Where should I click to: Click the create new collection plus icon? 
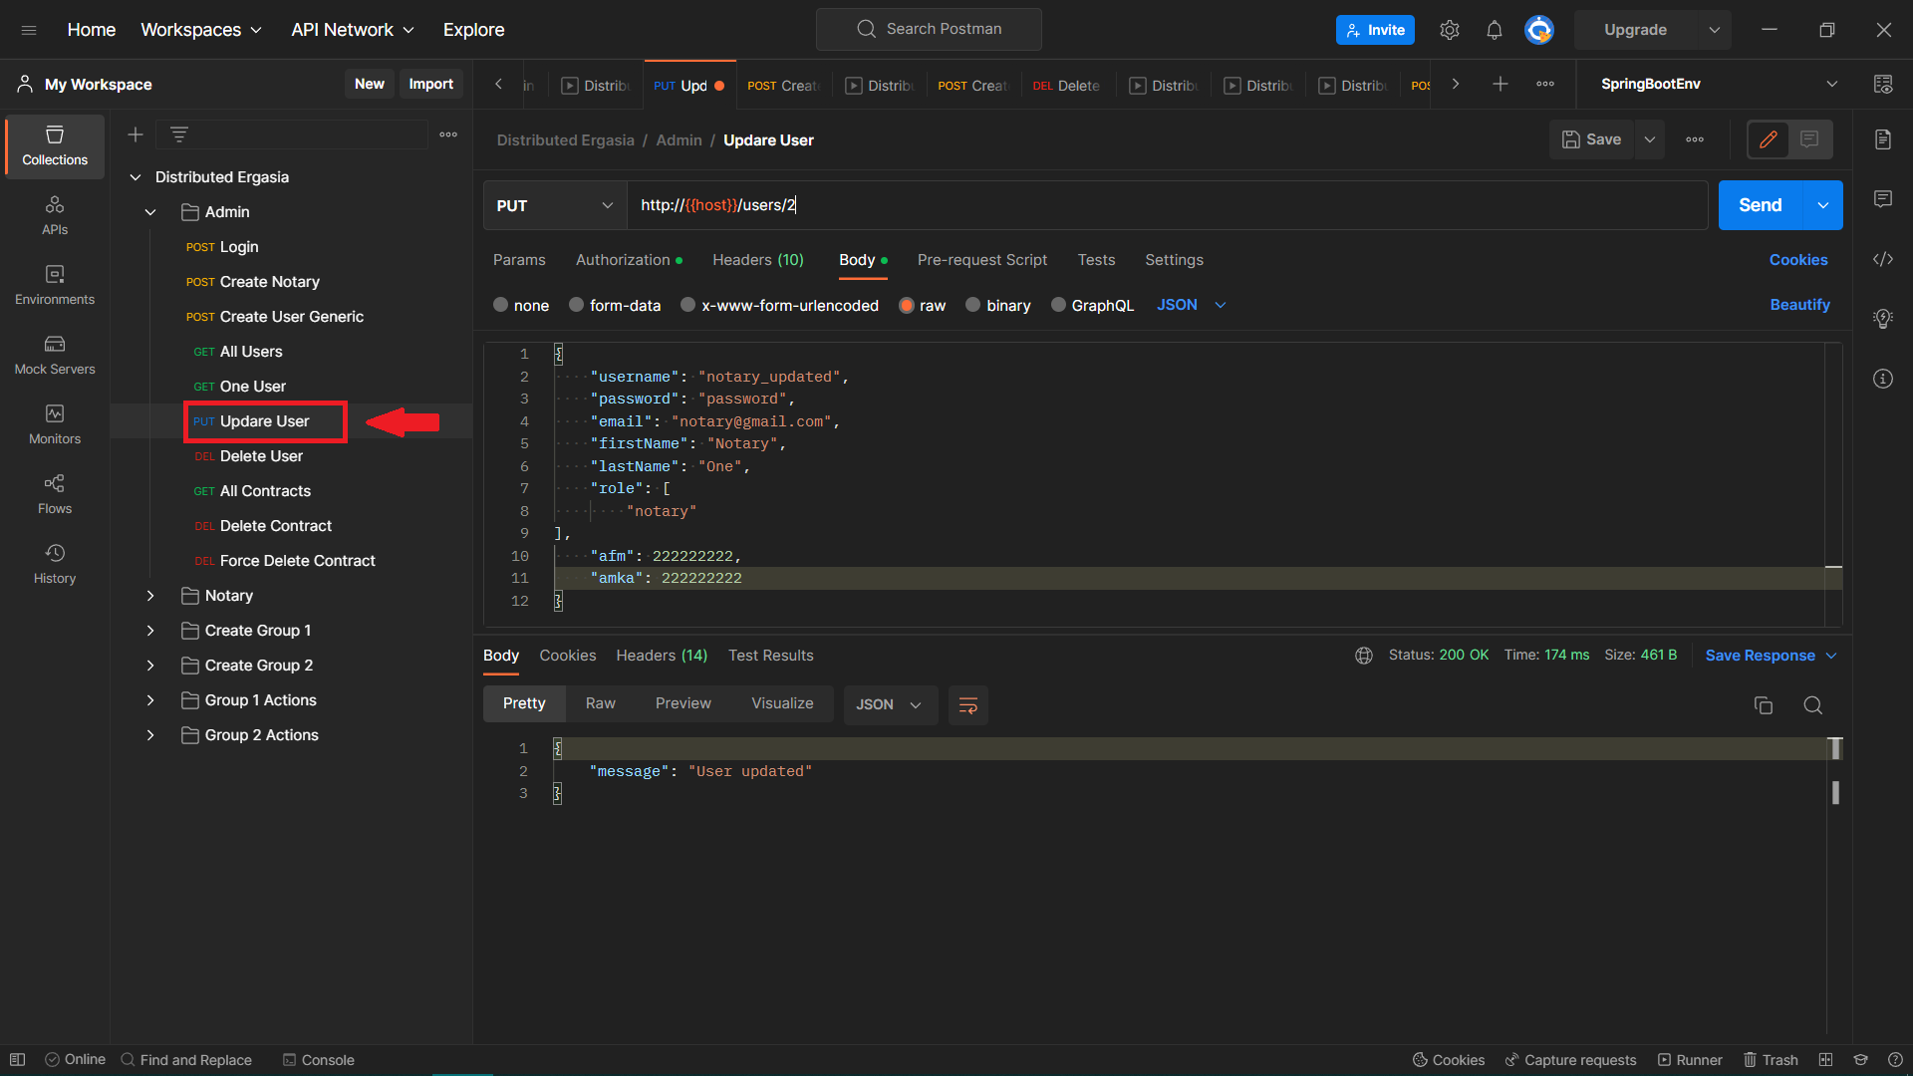tap(136, 134)
